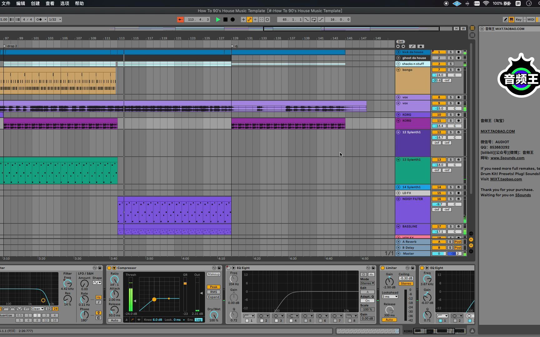540x337 pixels.
Task: Solo the BASSLINE track
Action: [451, 227]
